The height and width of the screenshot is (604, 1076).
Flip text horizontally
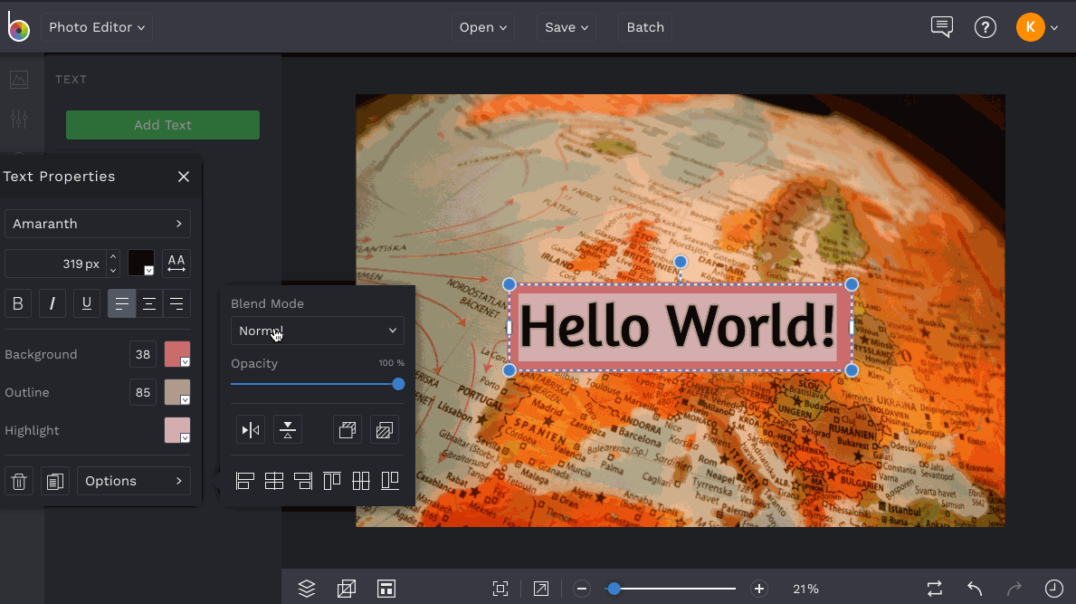point(251,430)
